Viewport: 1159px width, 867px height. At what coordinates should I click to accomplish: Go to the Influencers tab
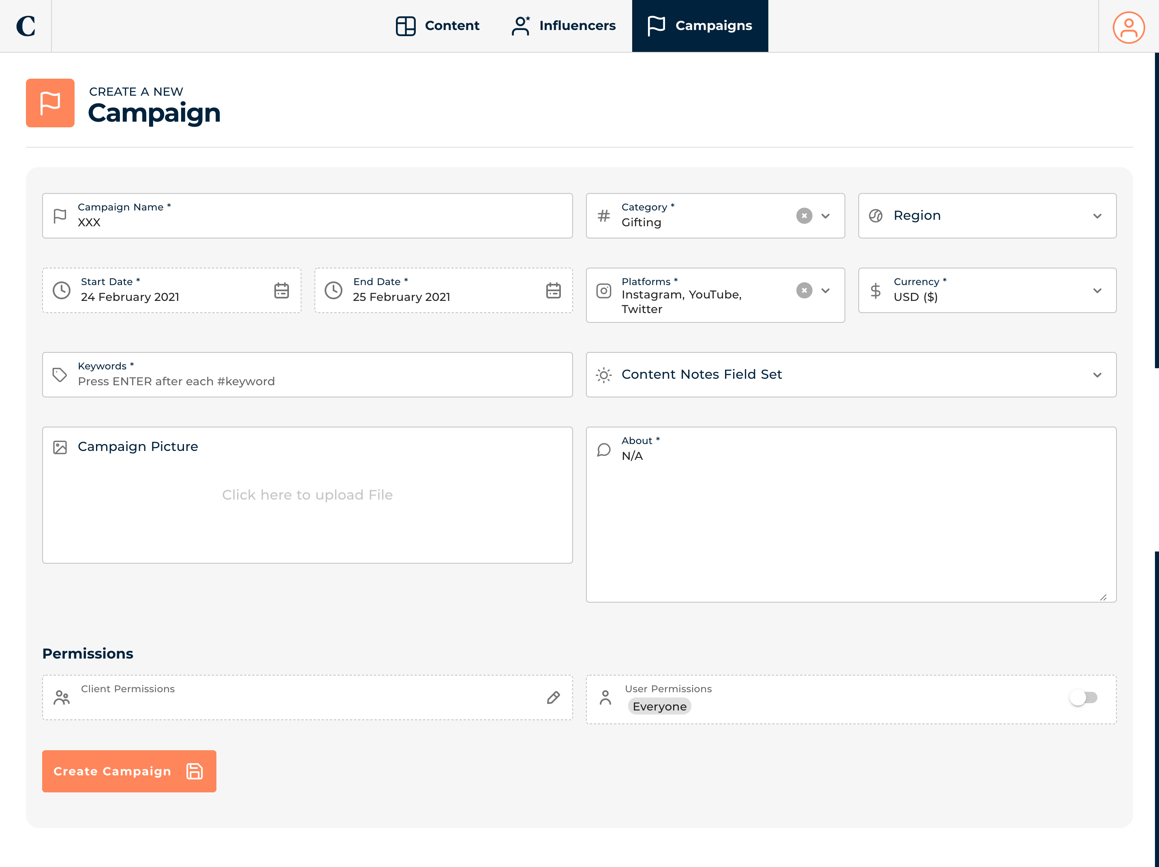click(x=563, y=26)
